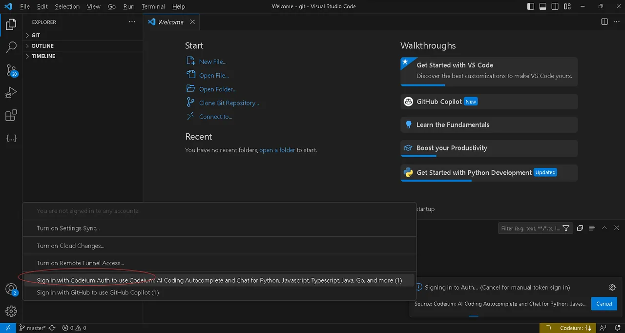Open the notification settings gear icon
Image resolution: width=625 pixels, height=333 pixels.
coord(612,288)
